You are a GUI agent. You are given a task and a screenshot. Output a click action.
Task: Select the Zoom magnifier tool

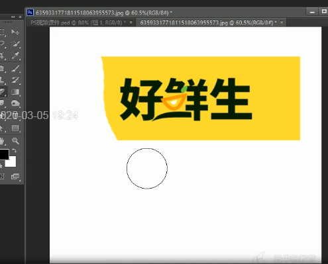click(x=15, y=141)
